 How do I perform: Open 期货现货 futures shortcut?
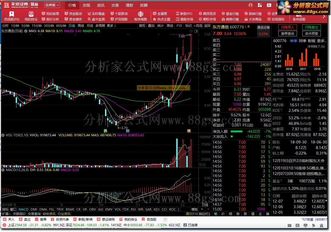click(207, 14)
